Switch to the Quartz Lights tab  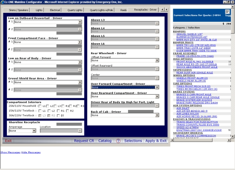[x=75, y=10]
